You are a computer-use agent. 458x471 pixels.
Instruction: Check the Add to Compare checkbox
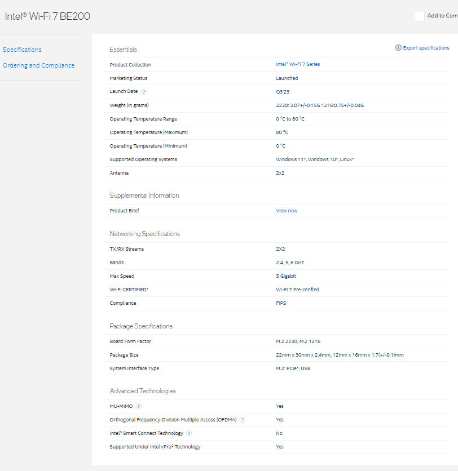pos(419,16)
